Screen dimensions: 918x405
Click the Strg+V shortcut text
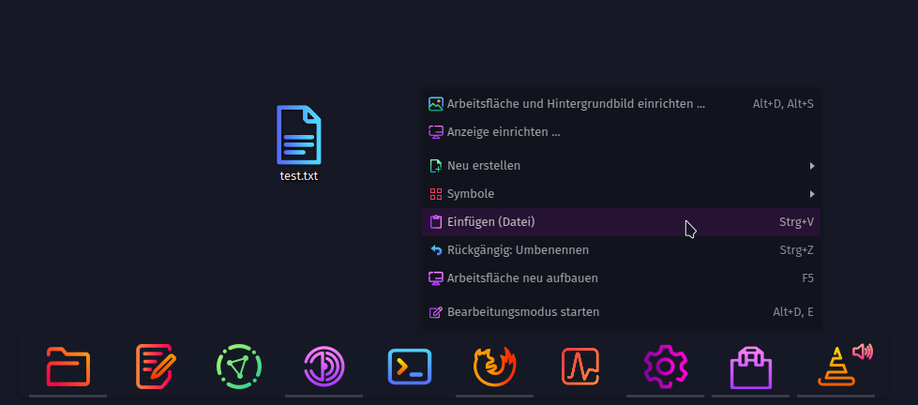(796, 222)
